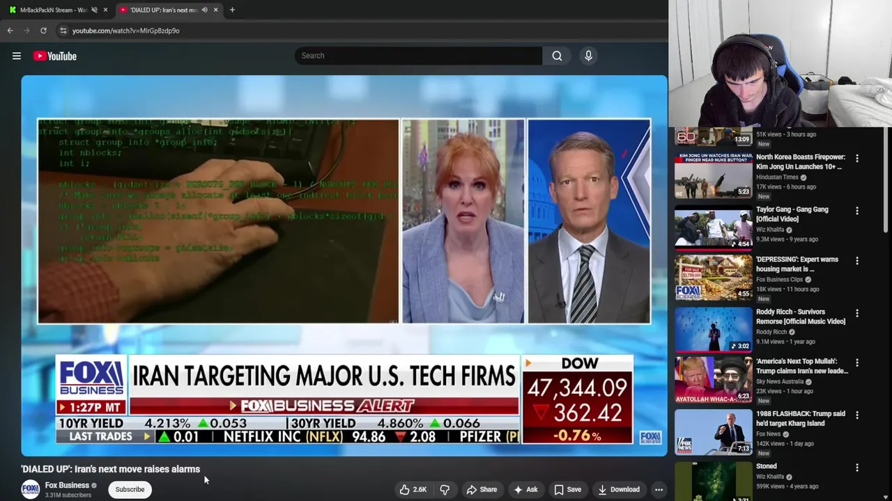Dislike the video with thumbs down
The width and height of the screenshot is (892, 501).
444,489
